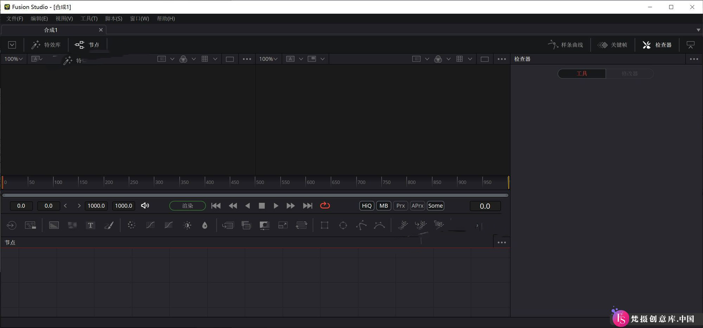Click the dual-monitor layout icon at top right
This screenshot has width=703, height=328.
pyautogui.click(x=690, y=45)
